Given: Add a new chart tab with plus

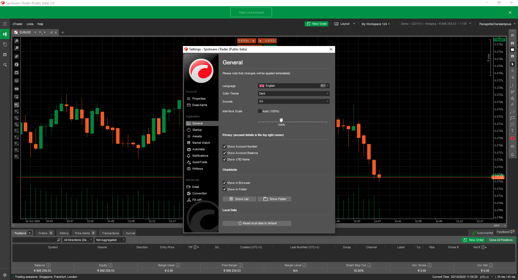Looking at the screenshot, I should [63, 33].
